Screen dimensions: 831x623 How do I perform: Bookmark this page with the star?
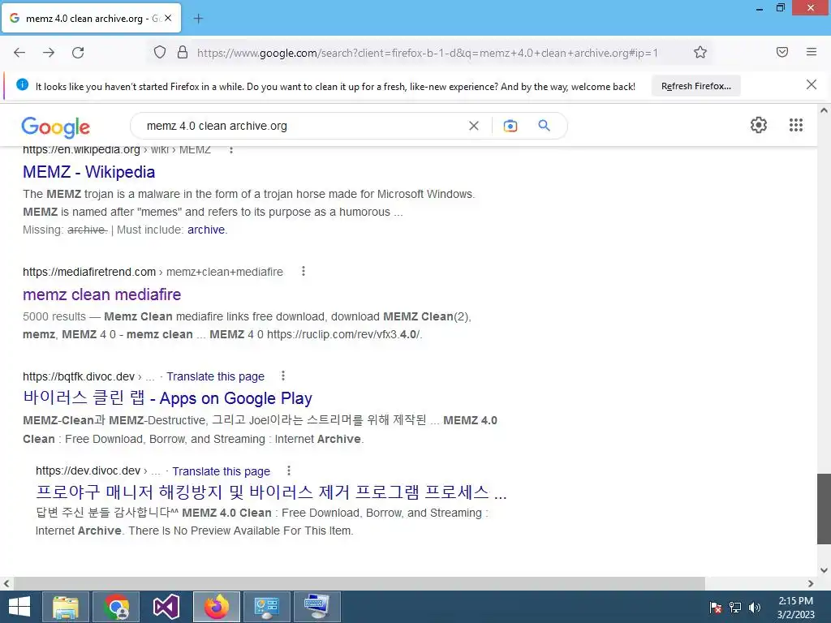pyautogui.click(x=700, y=52)
